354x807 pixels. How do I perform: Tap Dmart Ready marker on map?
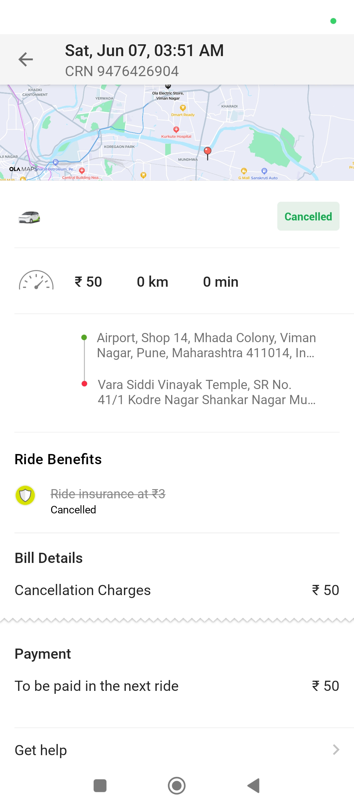pos(183,108)
